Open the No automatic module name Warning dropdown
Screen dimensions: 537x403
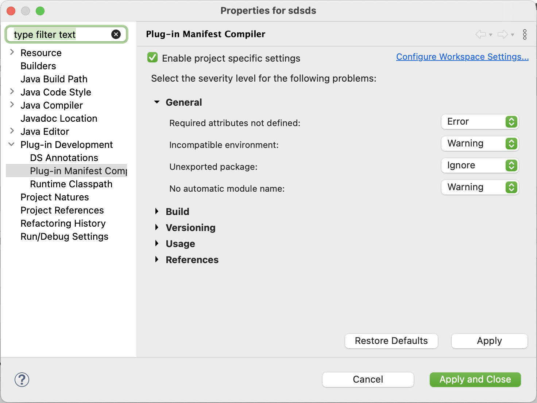click(x=480, y=187)
